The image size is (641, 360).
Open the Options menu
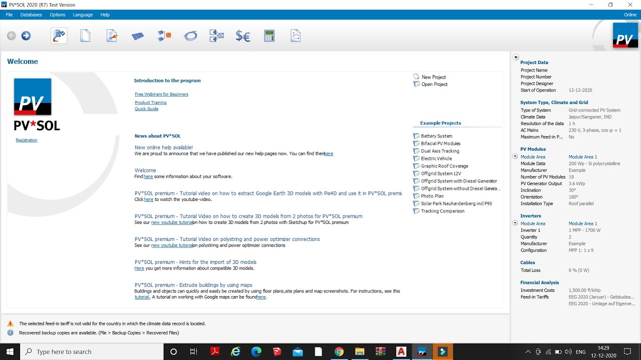pos(58,14)
